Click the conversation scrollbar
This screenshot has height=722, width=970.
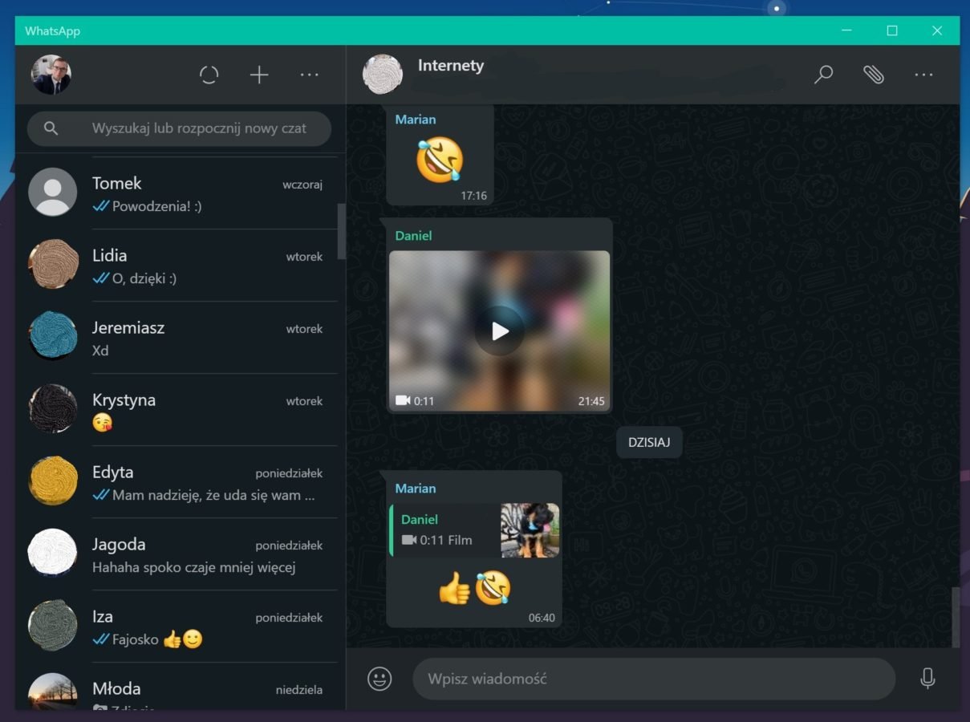[956, 616]
